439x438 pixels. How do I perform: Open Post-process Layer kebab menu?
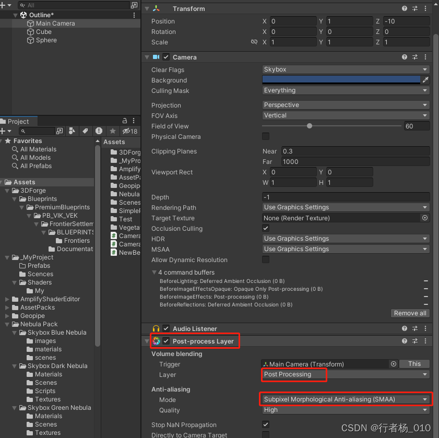tap(425, 341)
